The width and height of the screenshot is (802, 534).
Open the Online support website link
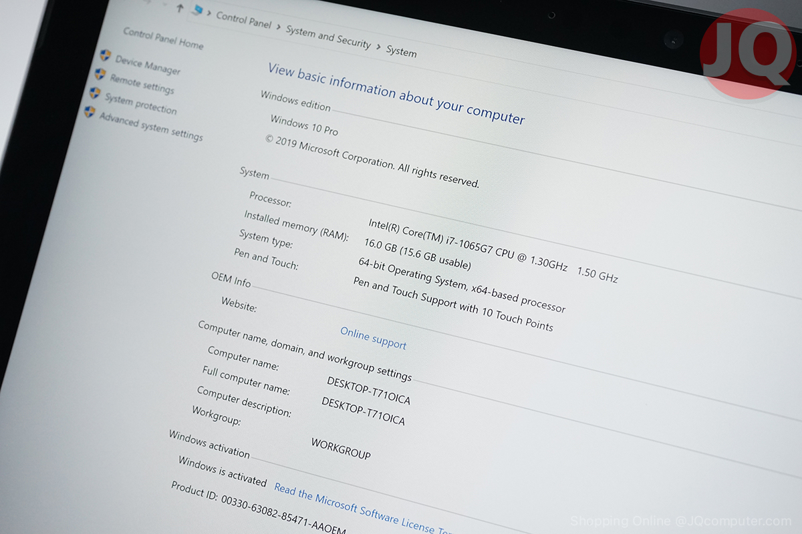(x=373, y=338)
